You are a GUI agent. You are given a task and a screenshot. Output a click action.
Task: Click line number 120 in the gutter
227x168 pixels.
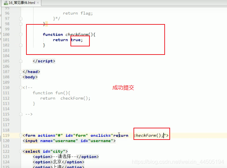click(6, 141)
